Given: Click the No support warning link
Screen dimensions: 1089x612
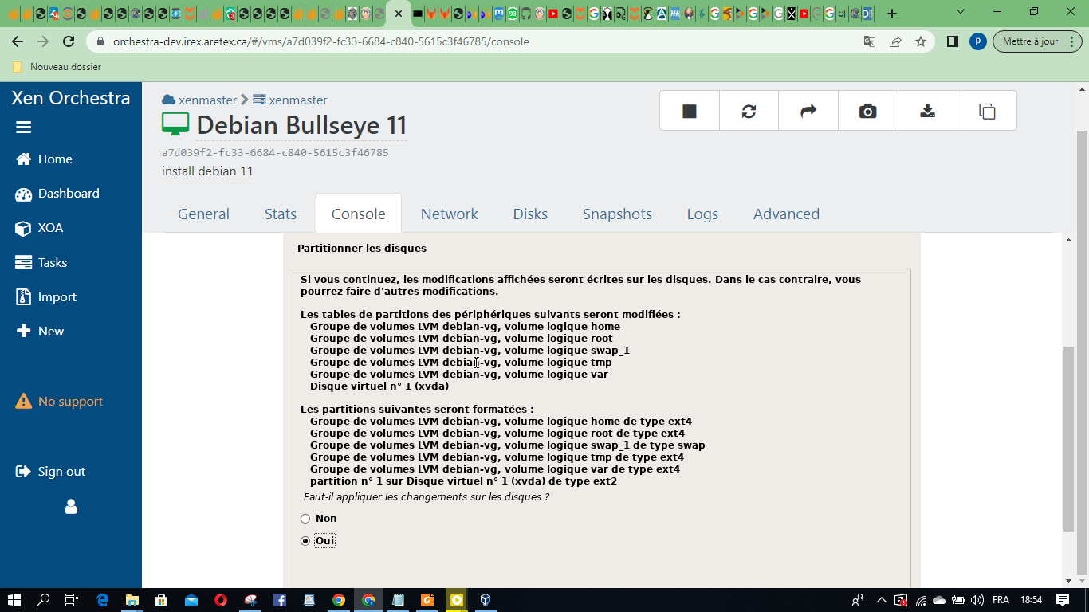Looking at the screenshot, I should [59, 401].
